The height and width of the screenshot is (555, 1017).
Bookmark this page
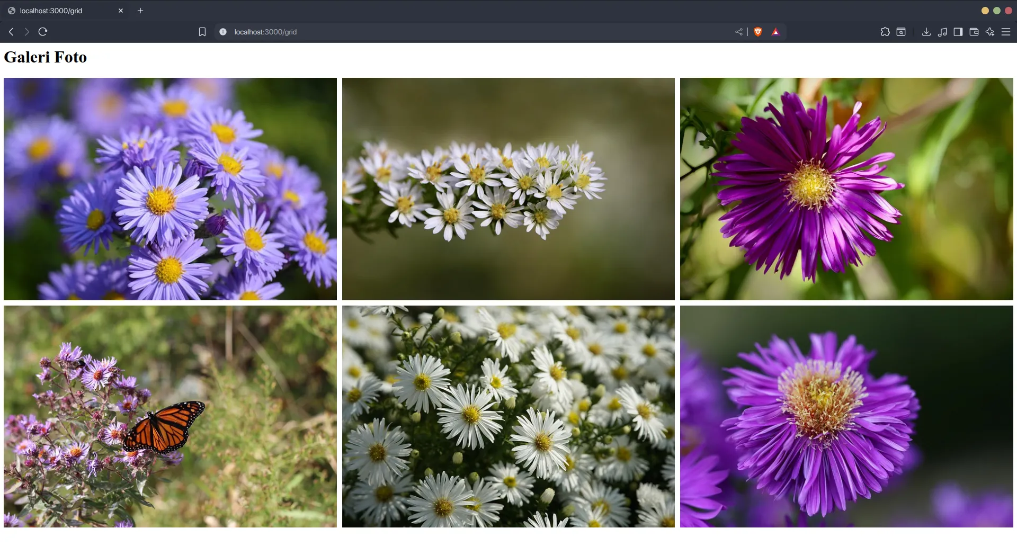pos(202,32)
